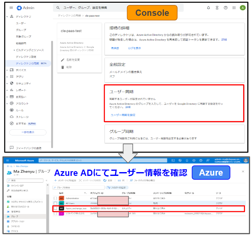
Task: Focus the Admin console search field
Action: [118, 8]
